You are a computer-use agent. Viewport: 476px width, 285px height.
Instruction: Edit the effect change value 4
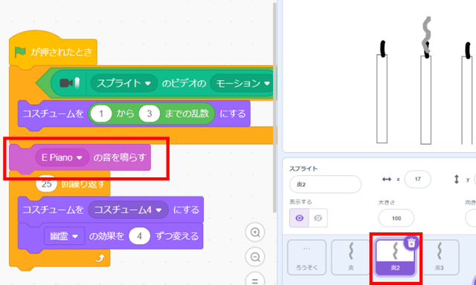(x=139, y=236)
